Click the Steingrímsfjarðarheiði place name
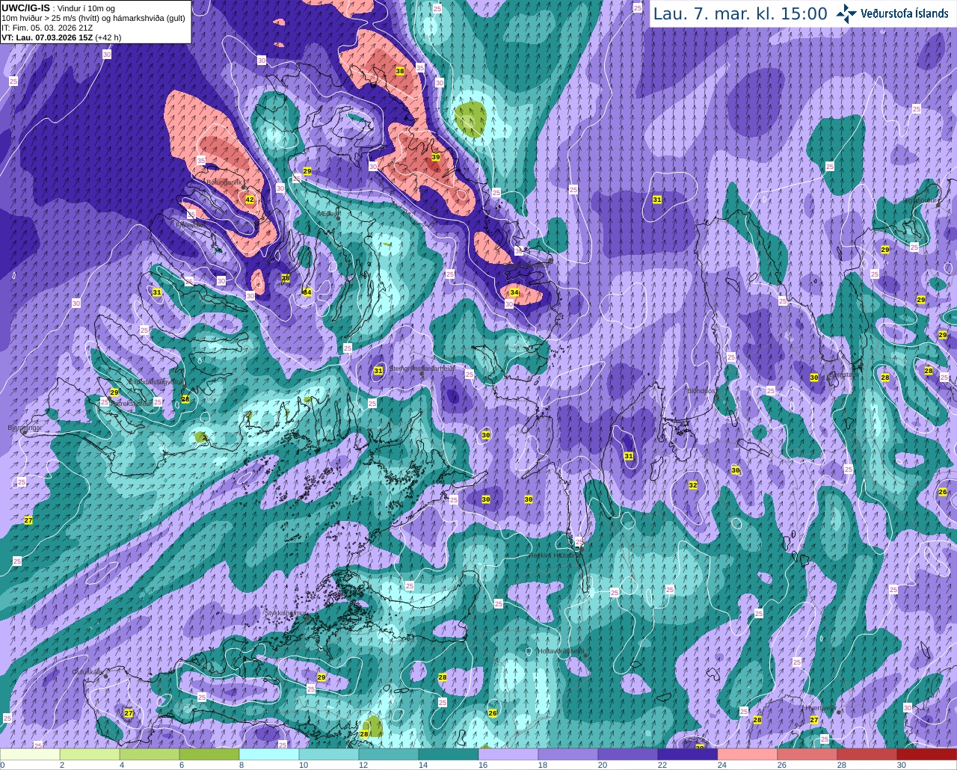Viewport: 957px width, 770px height. tap(422, 369)
